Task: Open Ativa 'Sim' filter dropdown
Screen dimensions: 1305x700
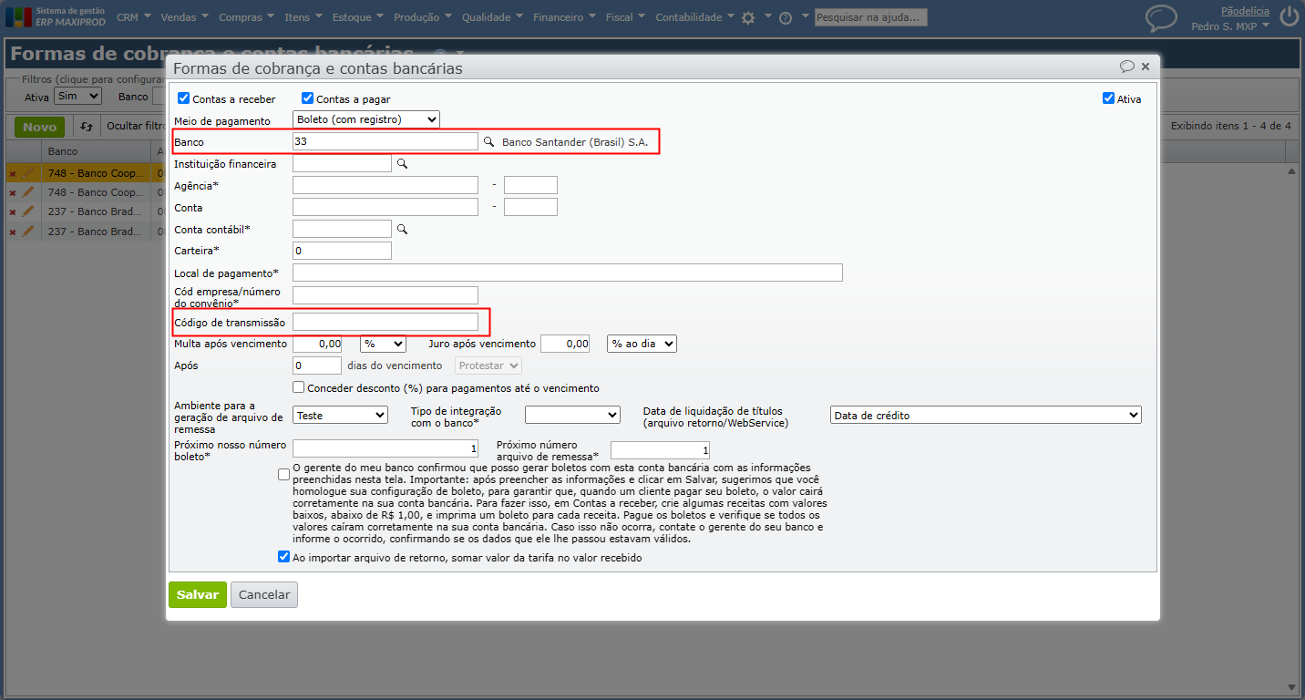Action: (x=77, y=96)
